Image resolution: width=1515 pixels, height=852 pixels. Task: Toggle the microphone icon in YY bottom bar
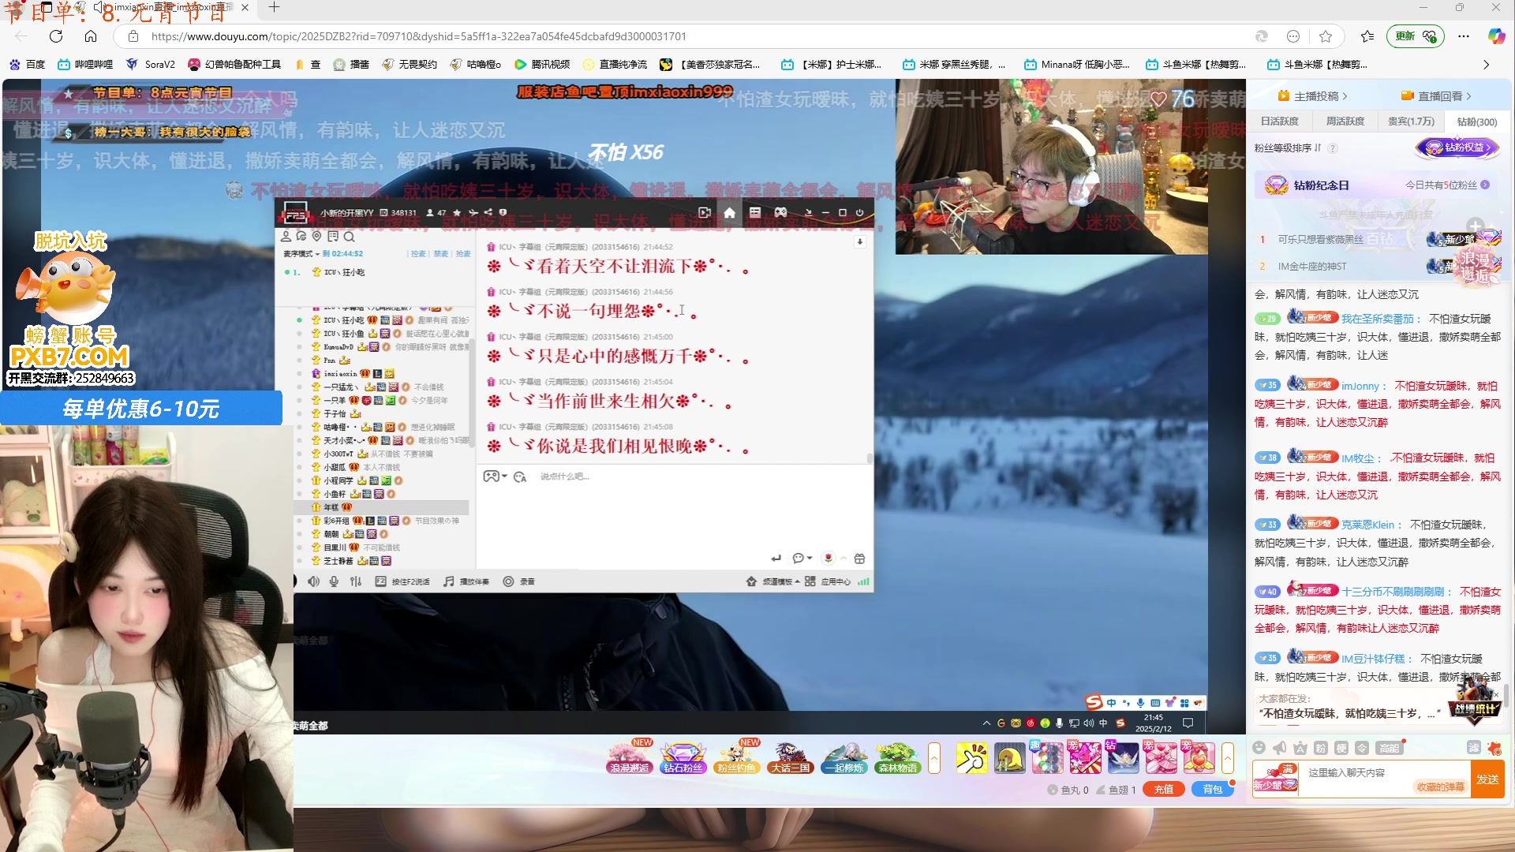tap(334, 581)
